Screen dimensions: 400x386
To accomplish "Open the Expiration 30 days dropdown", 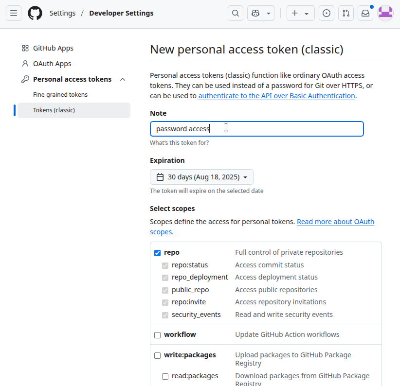I will click(201, 177).
